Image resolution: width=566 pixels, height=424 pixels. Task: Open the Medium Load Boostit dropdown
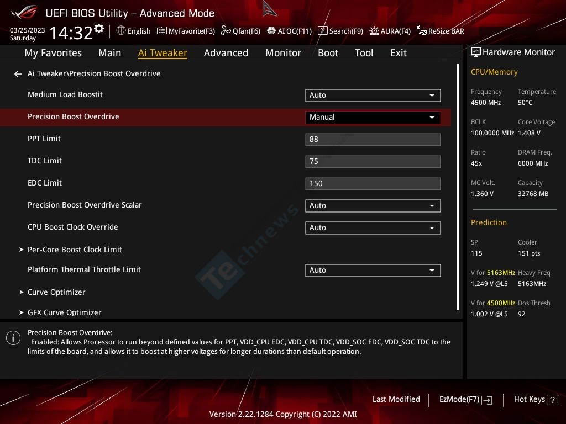[x=373, y=95]
